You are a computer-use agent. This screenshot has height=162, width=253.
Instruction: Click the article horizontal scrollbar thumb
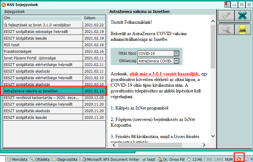pos(150,145)
